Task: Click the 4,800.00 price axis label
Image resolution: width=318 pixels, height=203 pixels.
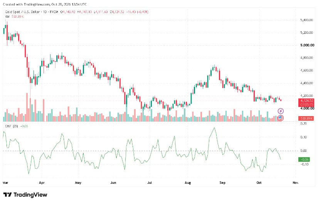Action: pos(306,58)
